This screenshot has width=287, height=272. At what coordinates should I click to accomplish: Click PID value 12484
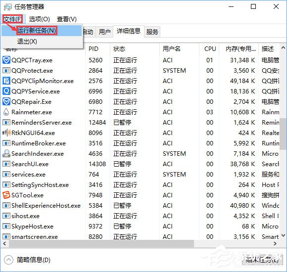point(97,122)
